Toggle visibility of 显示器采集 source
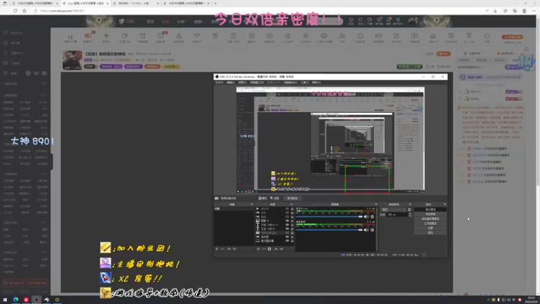540x304 pixels. pos(288,241)
